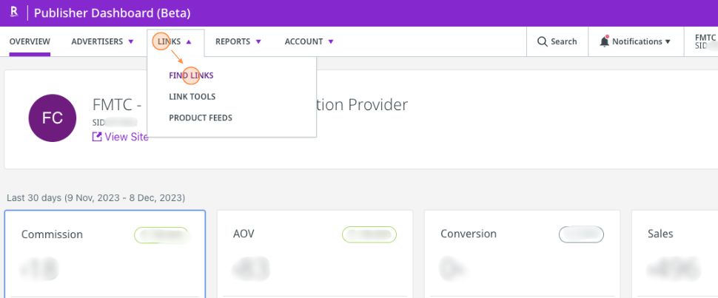This screenshot has width=718, height=298.
Task: Click the View Site external link icon
Action: tap(97, 137)
